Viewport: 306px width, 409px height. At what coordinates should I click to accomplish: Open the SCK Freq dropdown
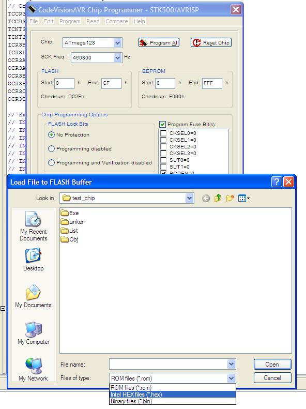[x=117, y=57]
